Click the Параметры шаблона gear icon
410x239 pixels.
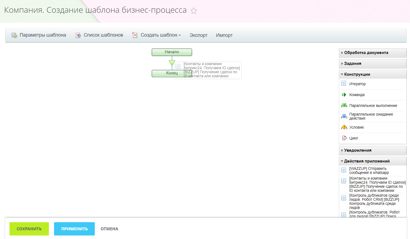pos(14,35)
